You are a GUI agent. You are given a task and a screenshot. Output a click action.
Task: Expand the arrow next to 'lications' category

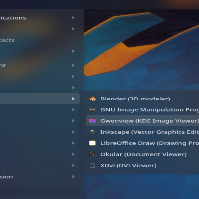pos(73,18)
